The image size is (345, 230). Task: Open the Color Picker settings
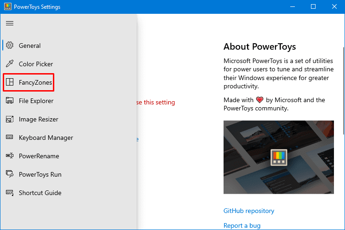69,64
